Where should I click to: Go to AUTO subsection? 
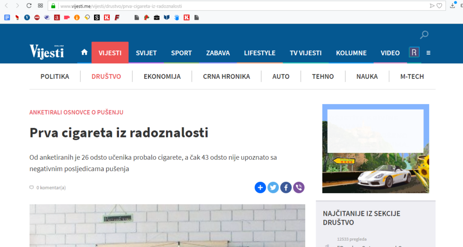[281, 76]
